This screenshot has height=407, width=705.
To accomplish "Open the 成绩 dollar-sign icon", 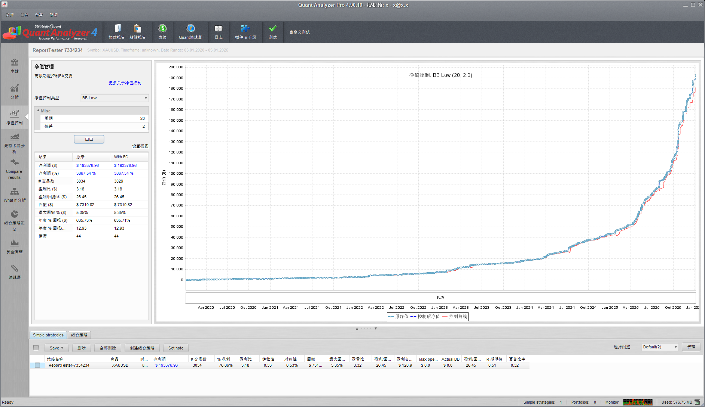I will pyautogui.click(x=162, y=29).
